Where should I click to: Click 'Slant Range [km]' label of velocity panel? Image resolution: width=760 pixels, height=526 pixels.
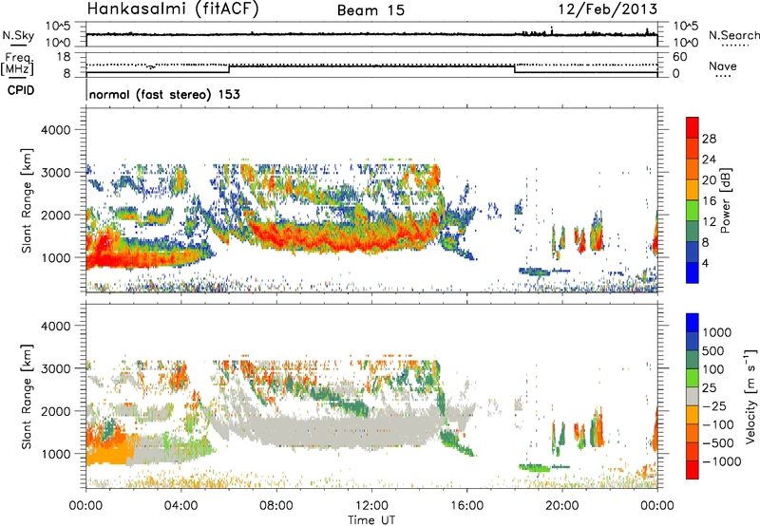coord(27,396)
